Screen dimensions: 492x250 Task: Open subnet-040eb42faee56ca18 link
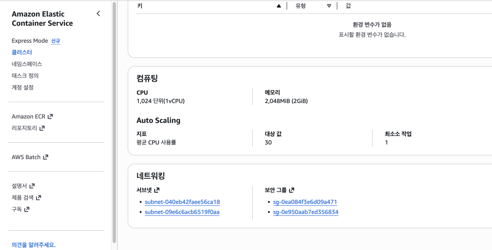click(x=182, y=202)
